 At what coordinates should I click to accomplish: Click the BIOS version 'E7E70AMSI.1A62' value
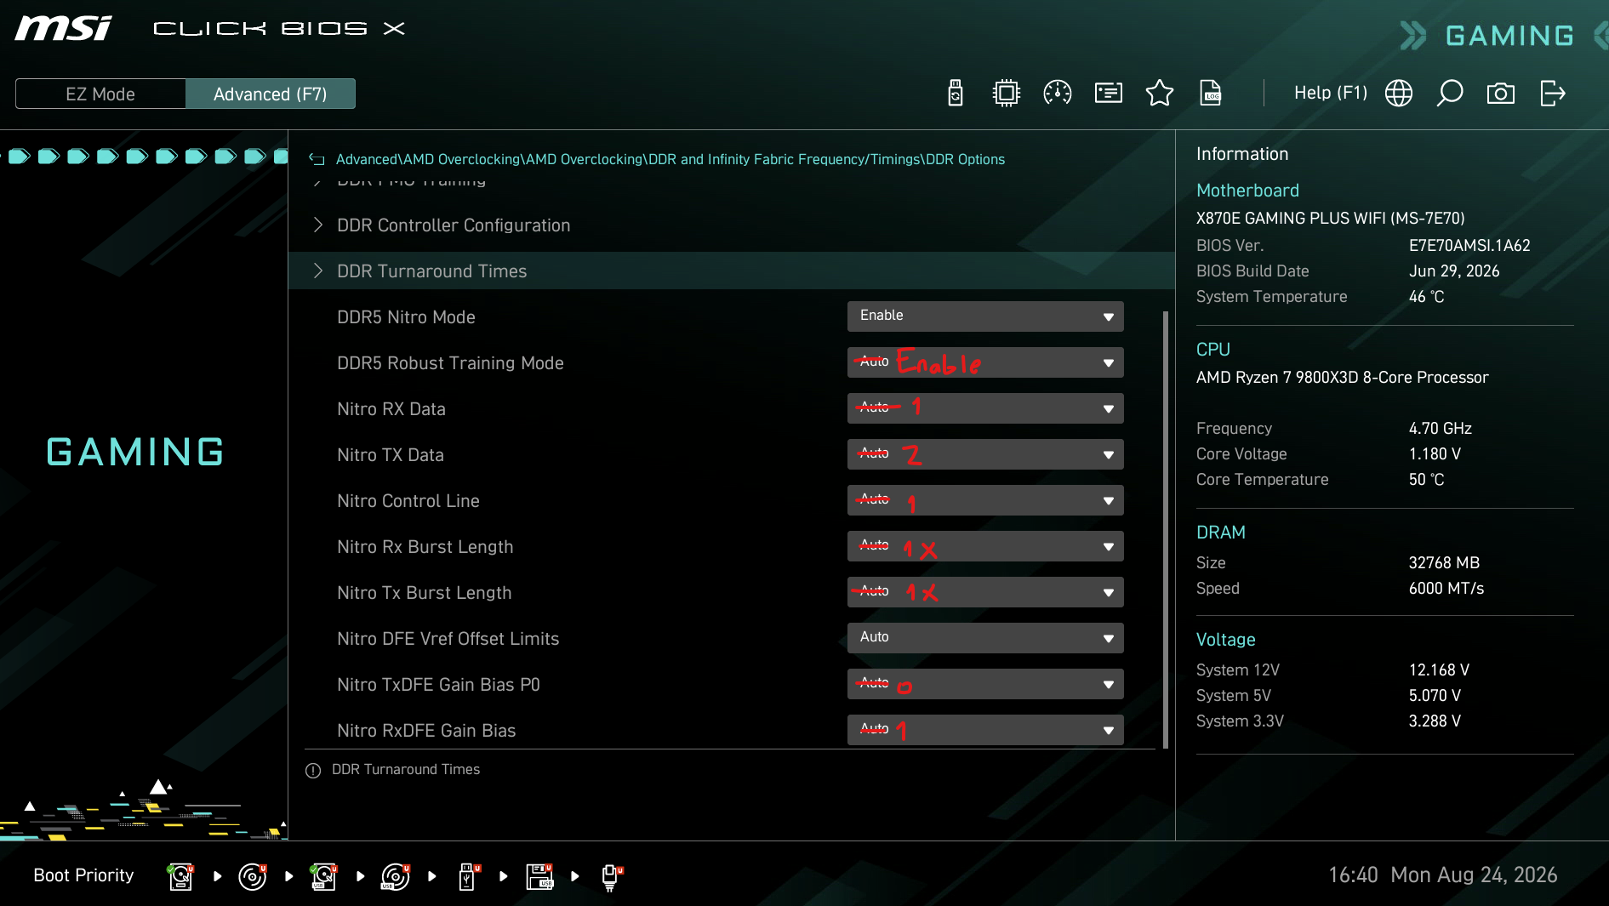(x=1469, y=245)
